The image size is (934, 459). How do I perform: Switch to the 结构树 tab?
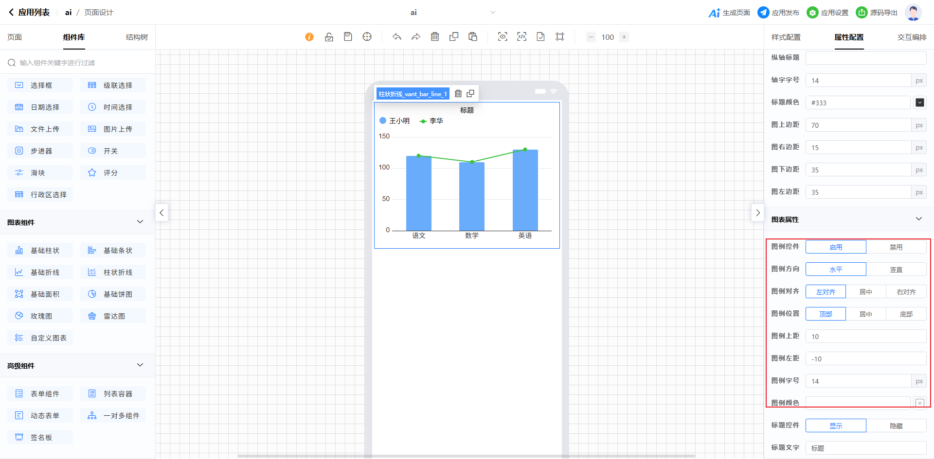pyautogui.click(x=137, y=37)
